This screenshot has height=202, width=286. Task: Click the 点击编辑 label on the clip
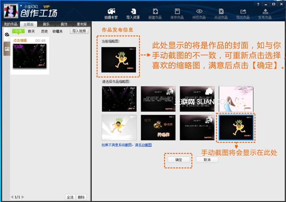(x=20, y=40)
